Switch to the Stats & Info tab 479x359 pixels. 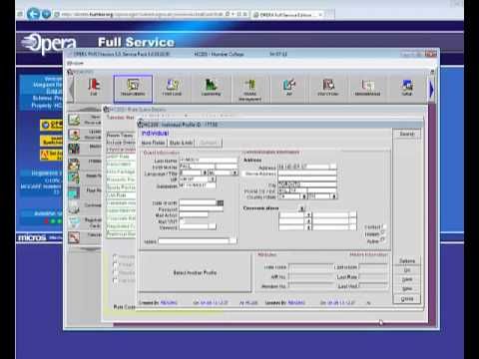pyautogui.click(x=181, y=143)
